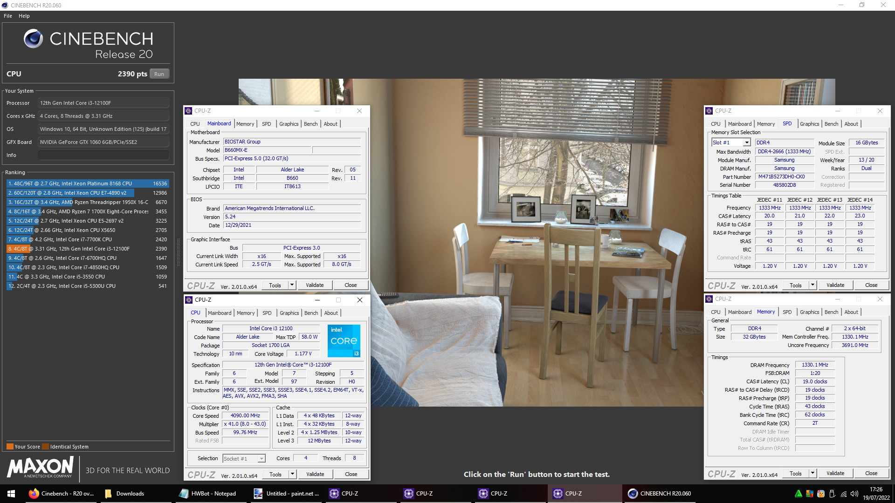Open green triangle tray icon

pos(799,494)
